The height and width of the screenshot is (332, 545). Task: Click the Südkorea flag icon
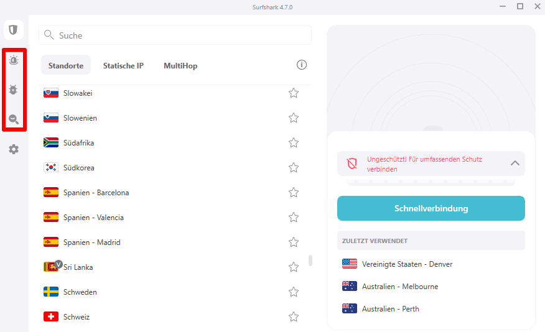[x=51, y=167]
